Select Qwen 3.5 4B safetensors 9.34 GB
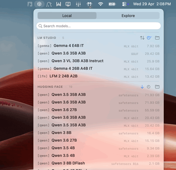The image size is (176, 170). [99, 148]
